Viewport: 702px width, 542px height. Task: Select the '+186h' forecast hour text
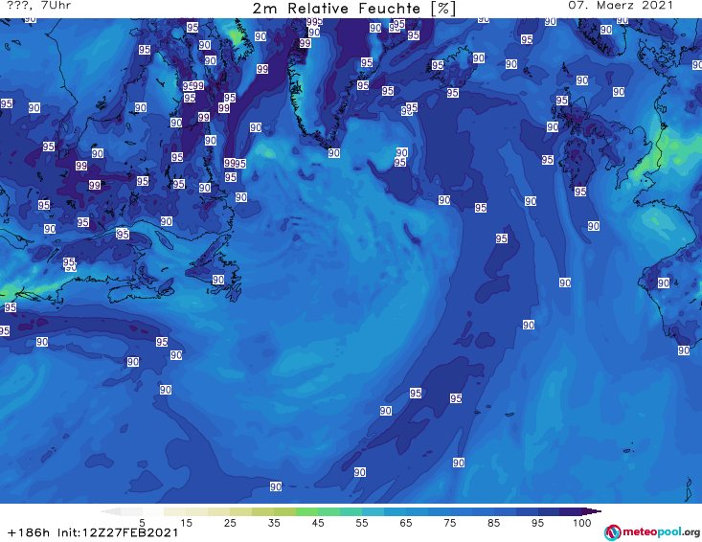[x=29, y=532]
